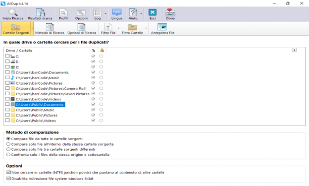
Task: Check the Public\Videos folder checkbox
Action: click(x=8, y=120)
